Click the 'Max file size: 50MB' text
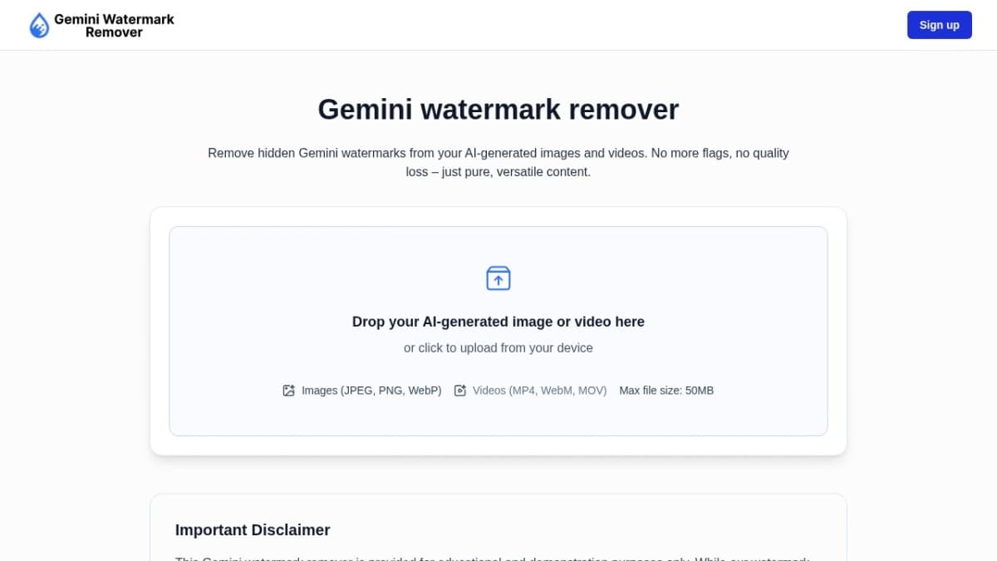This screenshot has height=561, width=997. 666,390
